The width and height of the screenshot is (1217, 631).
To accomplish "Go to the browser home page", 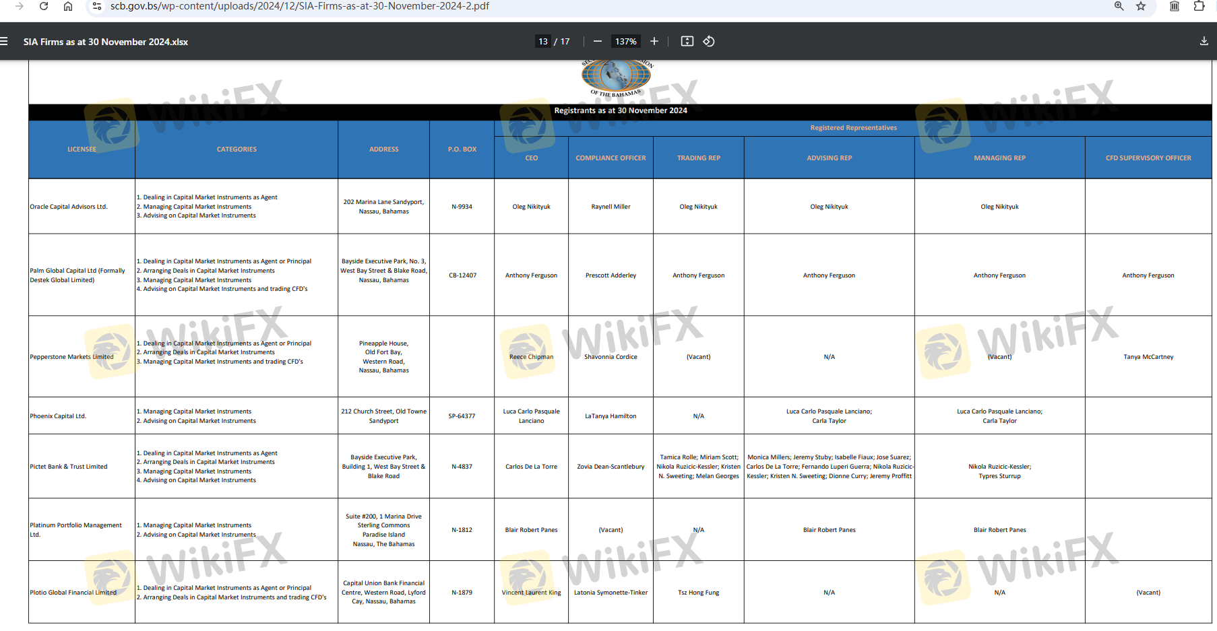I will [68, 6].
